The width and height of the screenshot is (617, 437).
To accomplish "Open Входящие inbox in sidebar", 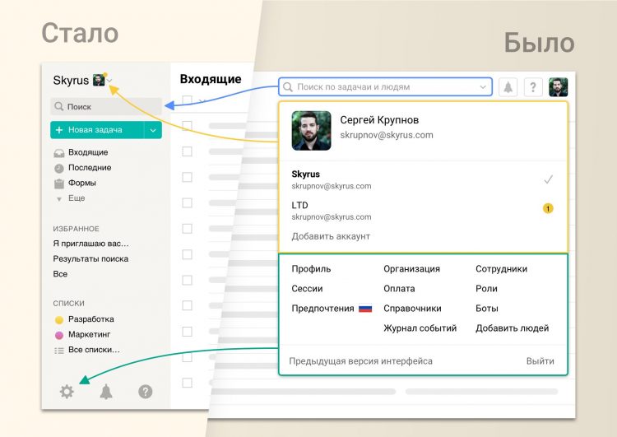I will tap(87, 152).
